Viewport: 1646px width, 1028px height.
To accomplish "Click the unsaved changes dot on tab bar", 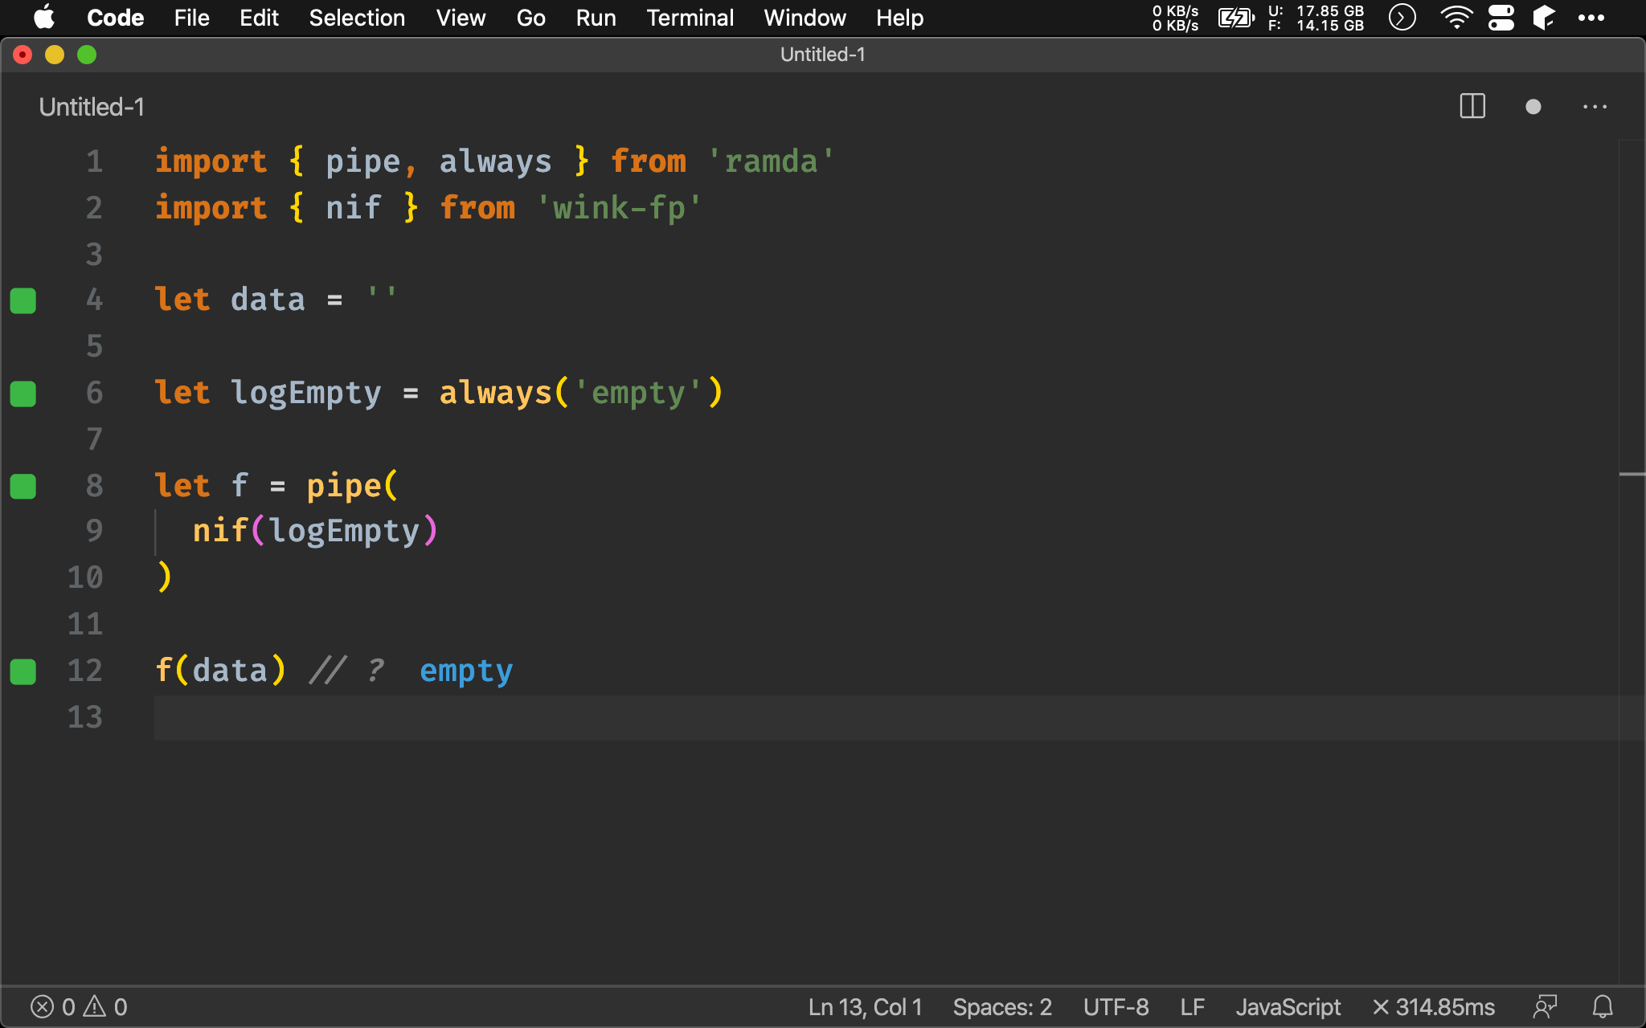I will pyautogui.click(x=1533, y=107).
